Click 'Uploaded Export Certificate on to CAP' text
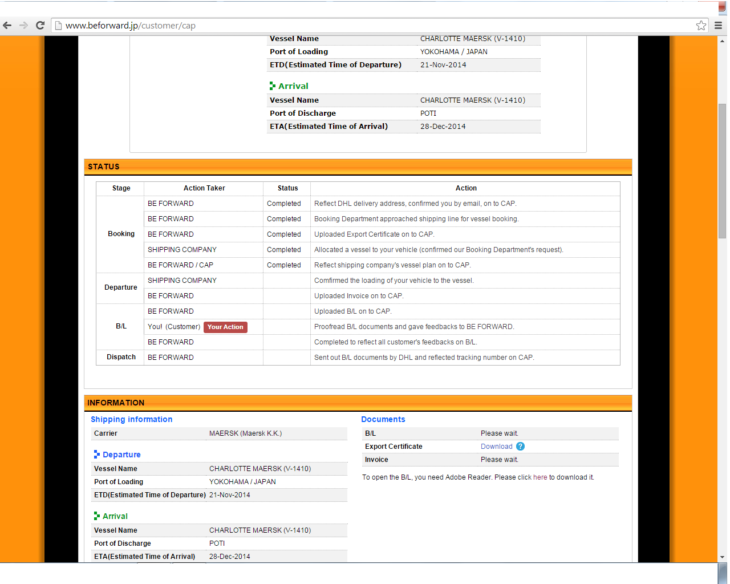Viewport: 730px width, 584px height. click(x=374, y=234)
